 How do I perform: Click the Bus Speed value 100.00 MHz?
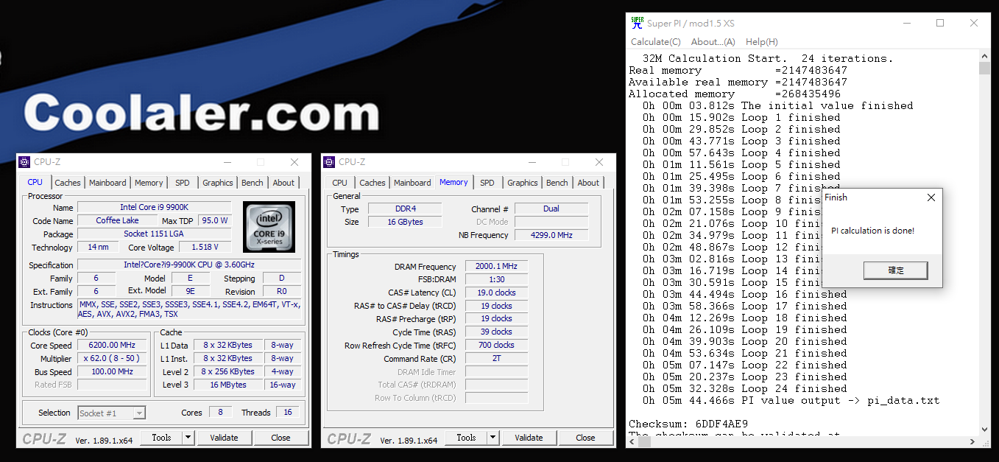tap(113, 372)
